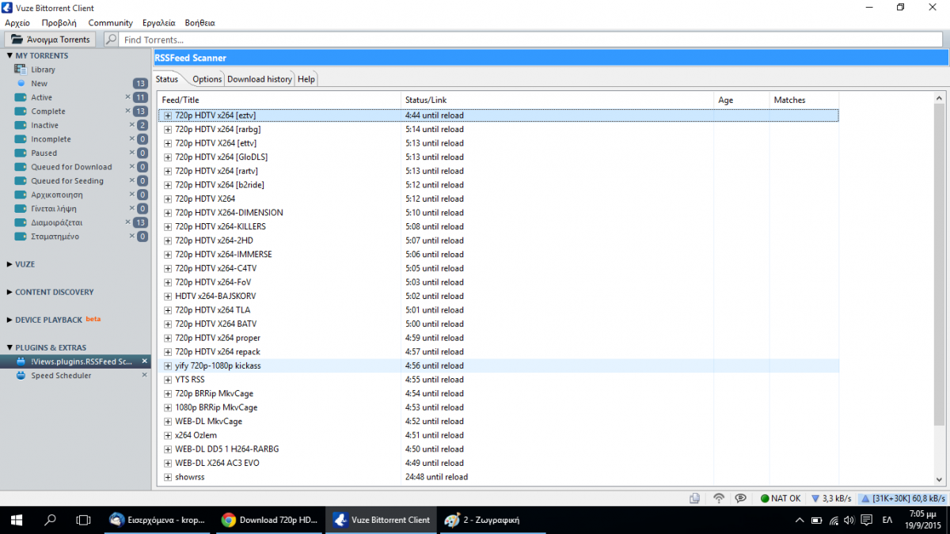Open the Windows Start menu
The height and width of the screenshot is (534, 950).
point(16,520)
